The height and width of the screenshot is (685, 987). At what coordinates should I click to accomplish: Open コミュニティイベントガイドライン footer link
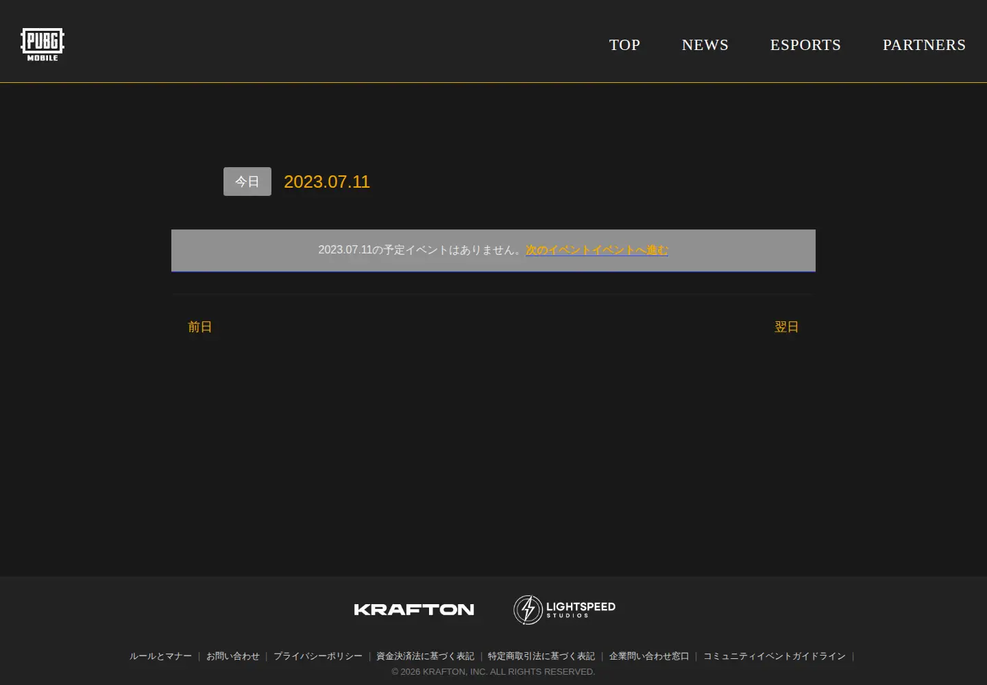[x=775, y=656]
